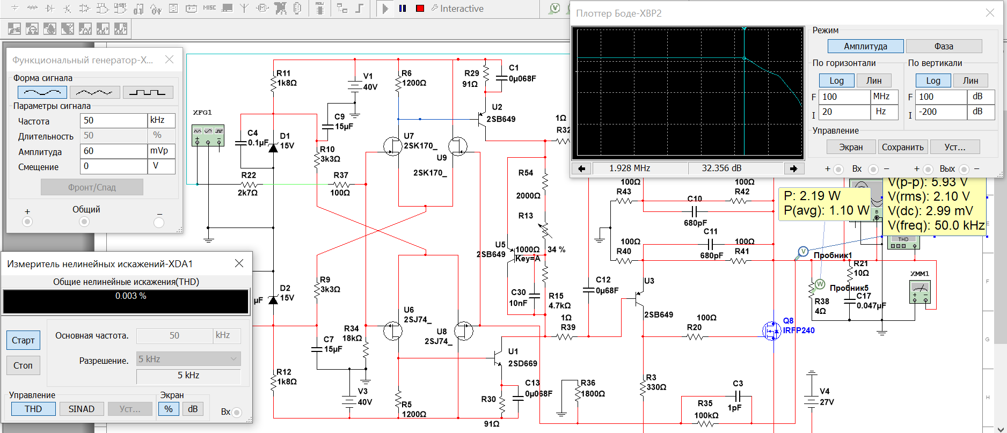Click the Bode plot cursor marker
This screenshot has width=1007, height=433.
(744, 58)
